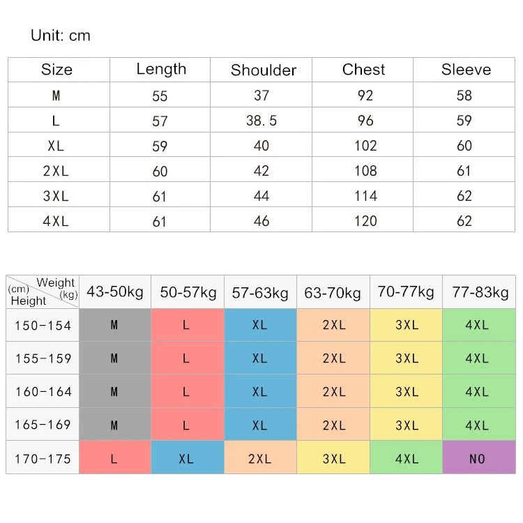Click green 4XL cell in 170-175 row
Image resolution: width=523 pixels, height=523 pixels.
click(407, 457)
